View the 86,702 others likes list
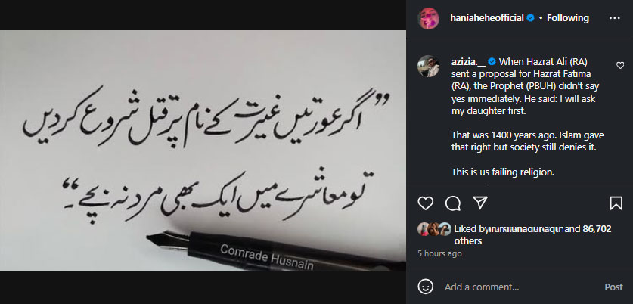Viewport: 633px width, 304px height. click(533, 235)
